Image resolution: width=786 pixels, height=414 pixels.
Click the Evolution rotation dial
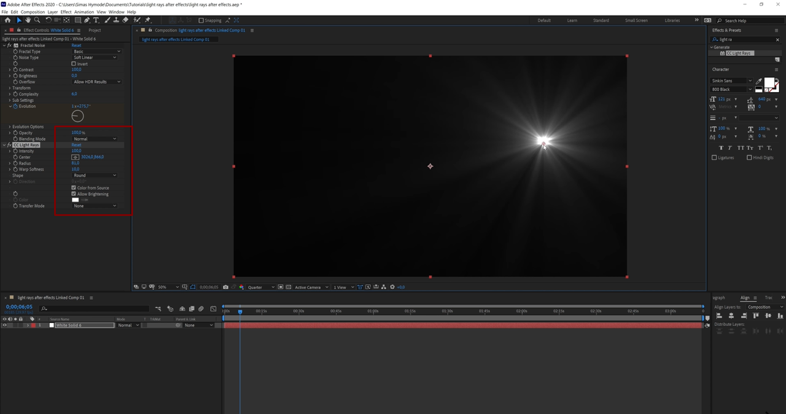pos(77,116)
